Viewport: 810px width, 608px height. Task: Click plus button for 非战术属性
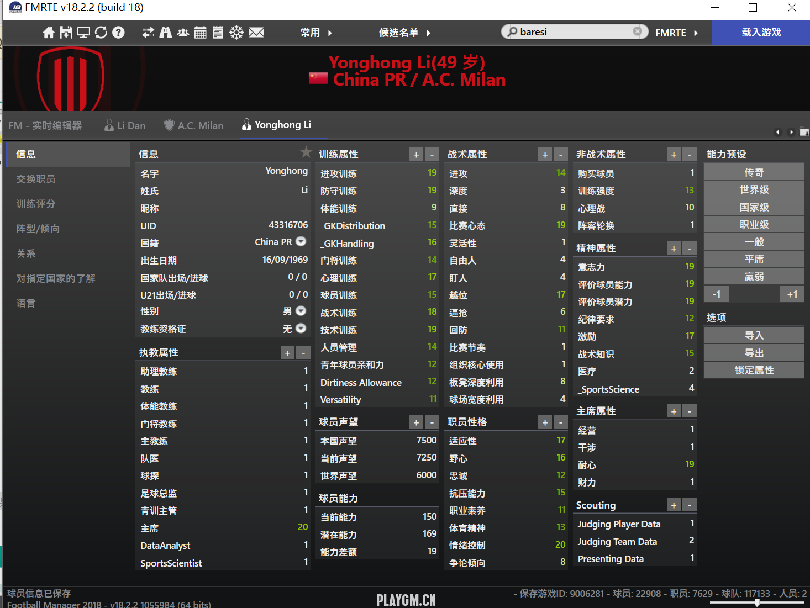[x=674, y=155]
